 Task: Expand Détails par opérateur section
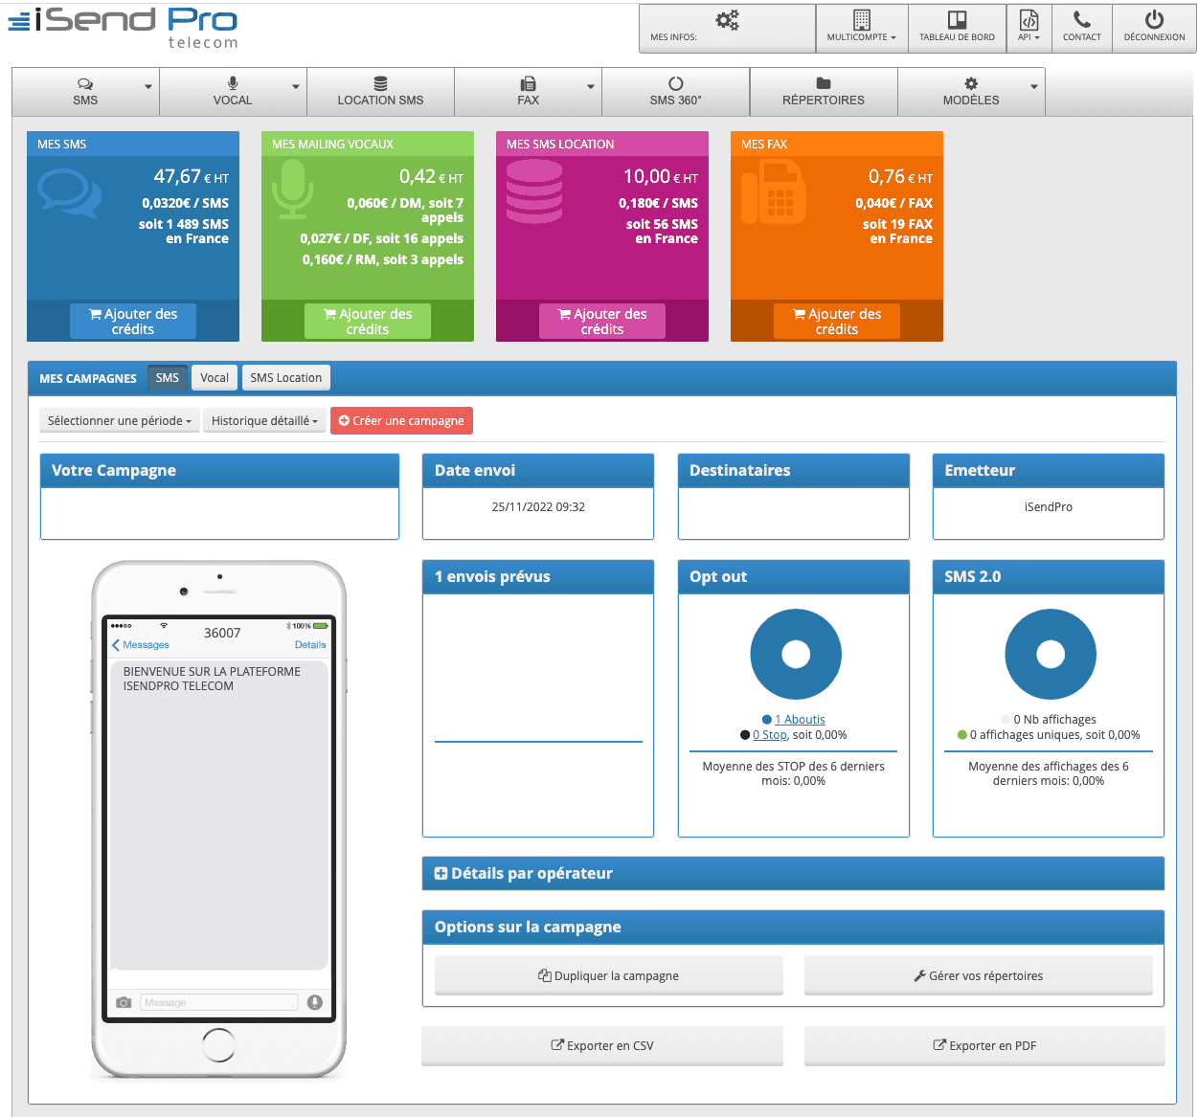tap(523, 873)
